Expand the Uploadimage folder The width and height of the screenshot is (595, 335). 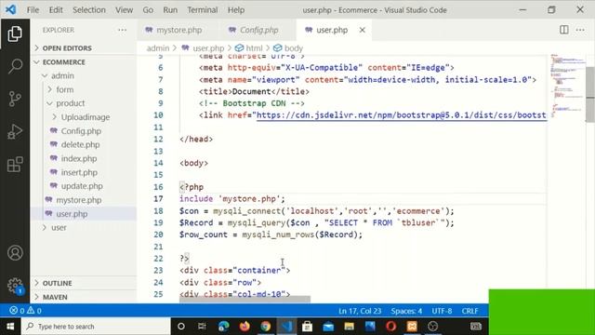[83, 117]
